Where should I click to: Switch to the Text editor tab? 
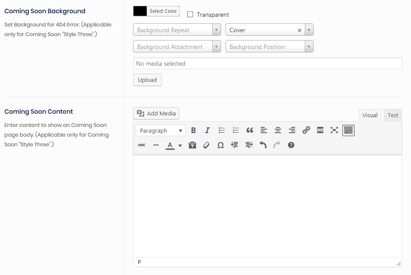(392, 115)
